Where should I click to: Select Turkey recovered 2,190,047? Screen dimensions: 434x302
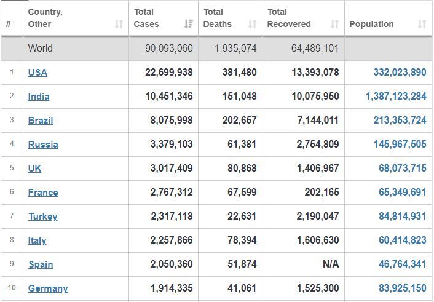(318, 217)
